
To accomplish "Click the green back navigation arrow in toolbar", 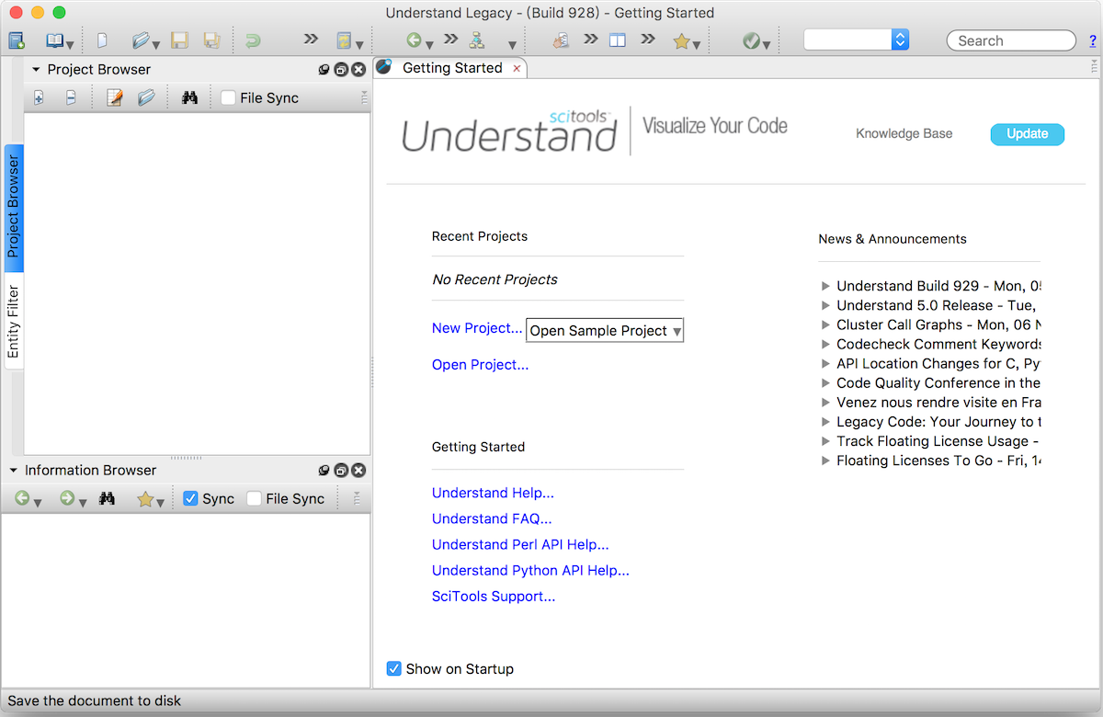I will tap(415, 40).
